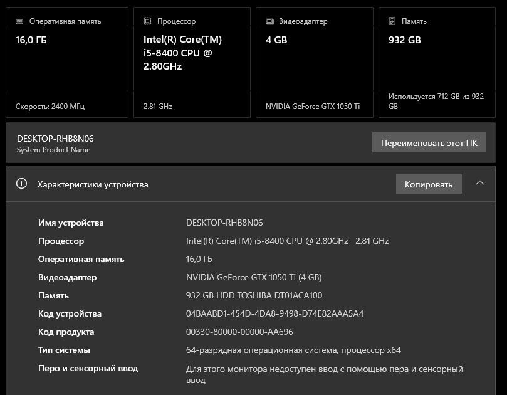This screenshot has width=507, height=395.
Task: Click 64-разрядная операционная система value
Action: [293, 350]
